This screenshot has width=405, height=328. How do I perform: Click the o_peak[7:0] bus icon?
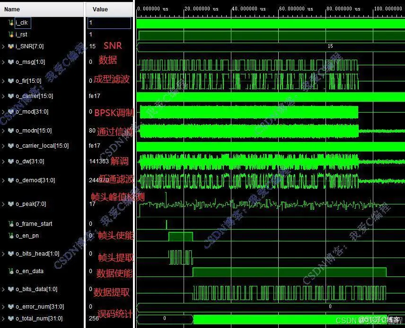click(11, 204)
